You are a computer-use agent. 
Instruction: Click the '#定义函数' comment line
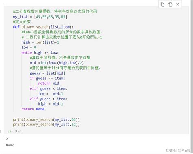coord(22,22)
